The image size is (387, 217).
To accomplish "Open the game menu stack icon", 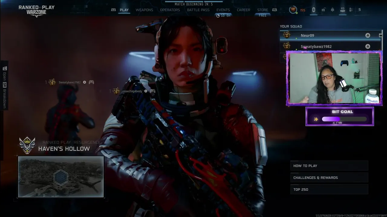I will (x=314, y=10).
